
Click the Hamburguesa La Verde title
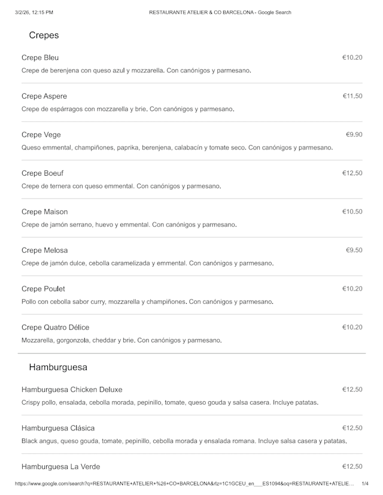tap(61, 467)
